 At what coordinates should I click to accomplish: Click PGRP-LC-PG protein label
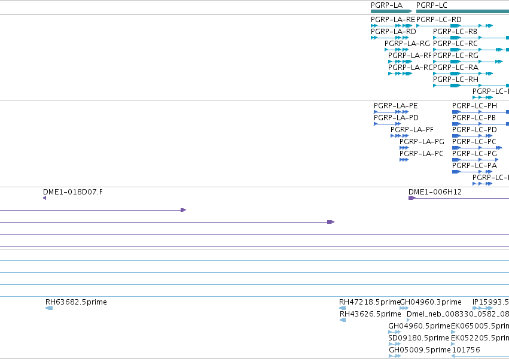474,154
